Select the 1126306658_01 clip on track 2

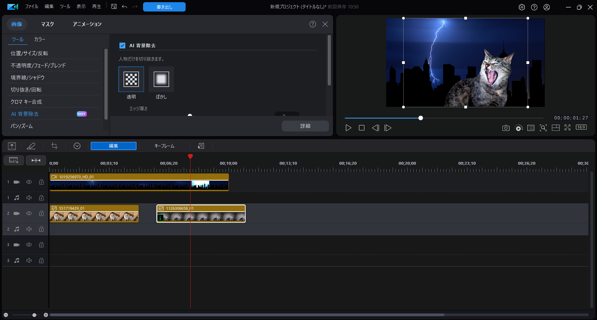[x=201, y=214]
